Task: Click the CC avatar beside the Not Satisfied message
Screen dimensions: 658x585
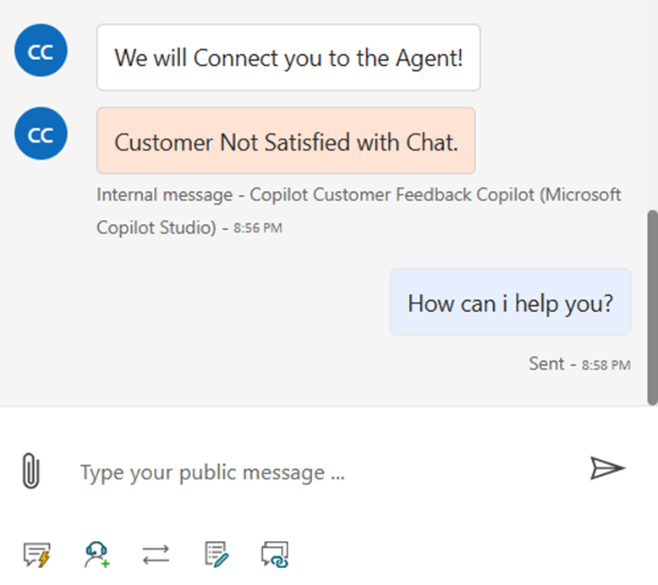Action: click(41, 135)
